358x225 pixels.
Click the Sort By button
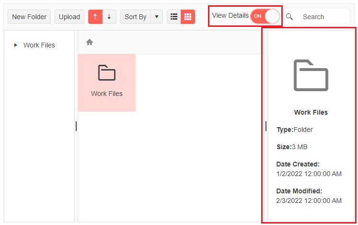coord(135,17)
